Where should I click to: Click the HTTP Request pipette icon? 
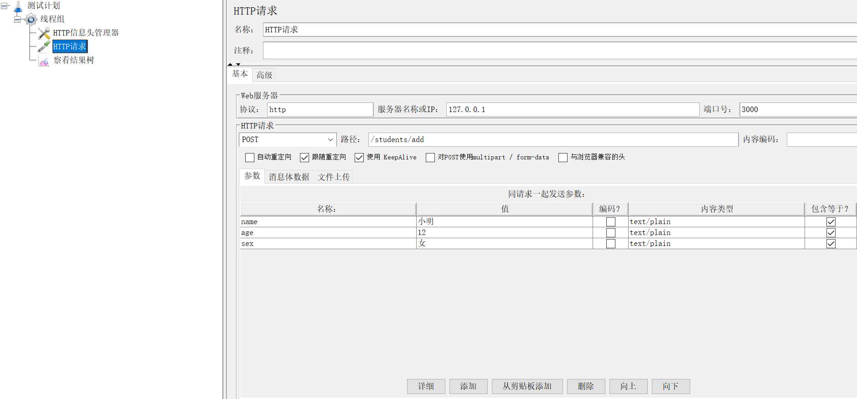click(44, 46)
